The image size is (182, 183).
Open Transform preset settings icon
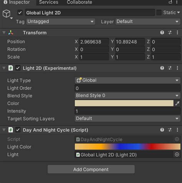coord(170,32)
